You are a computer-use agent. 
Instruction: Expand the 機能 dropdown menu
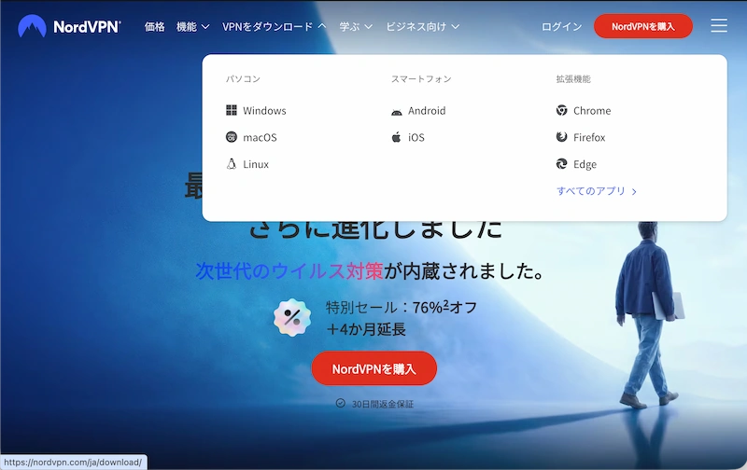point(192,27)
